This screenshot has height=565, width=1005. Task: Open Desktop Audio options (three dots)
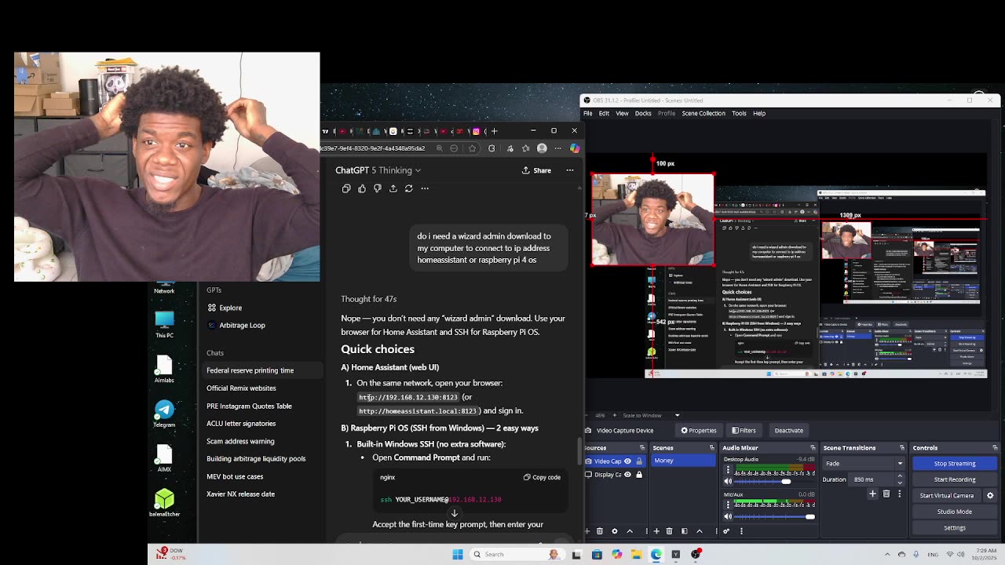(728, 470)
